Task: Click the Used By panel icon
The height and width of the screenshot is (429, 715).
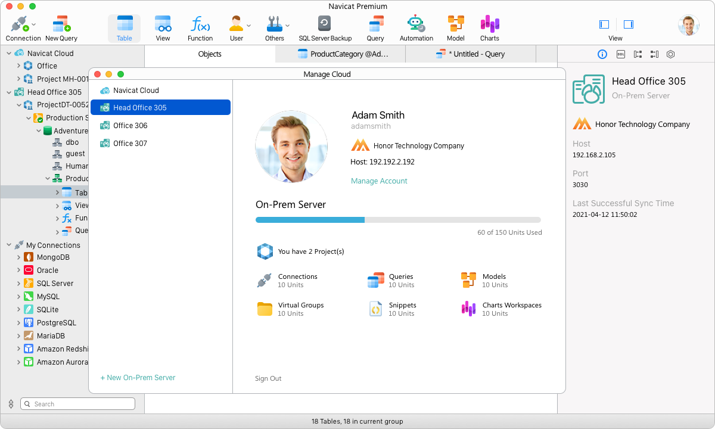Action: click(x=654, y=54)
